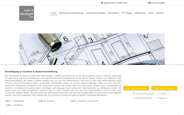This screenshot has height=115, width=184.
Task: Open the Referenzen menu item
Action: coord(140,13)
